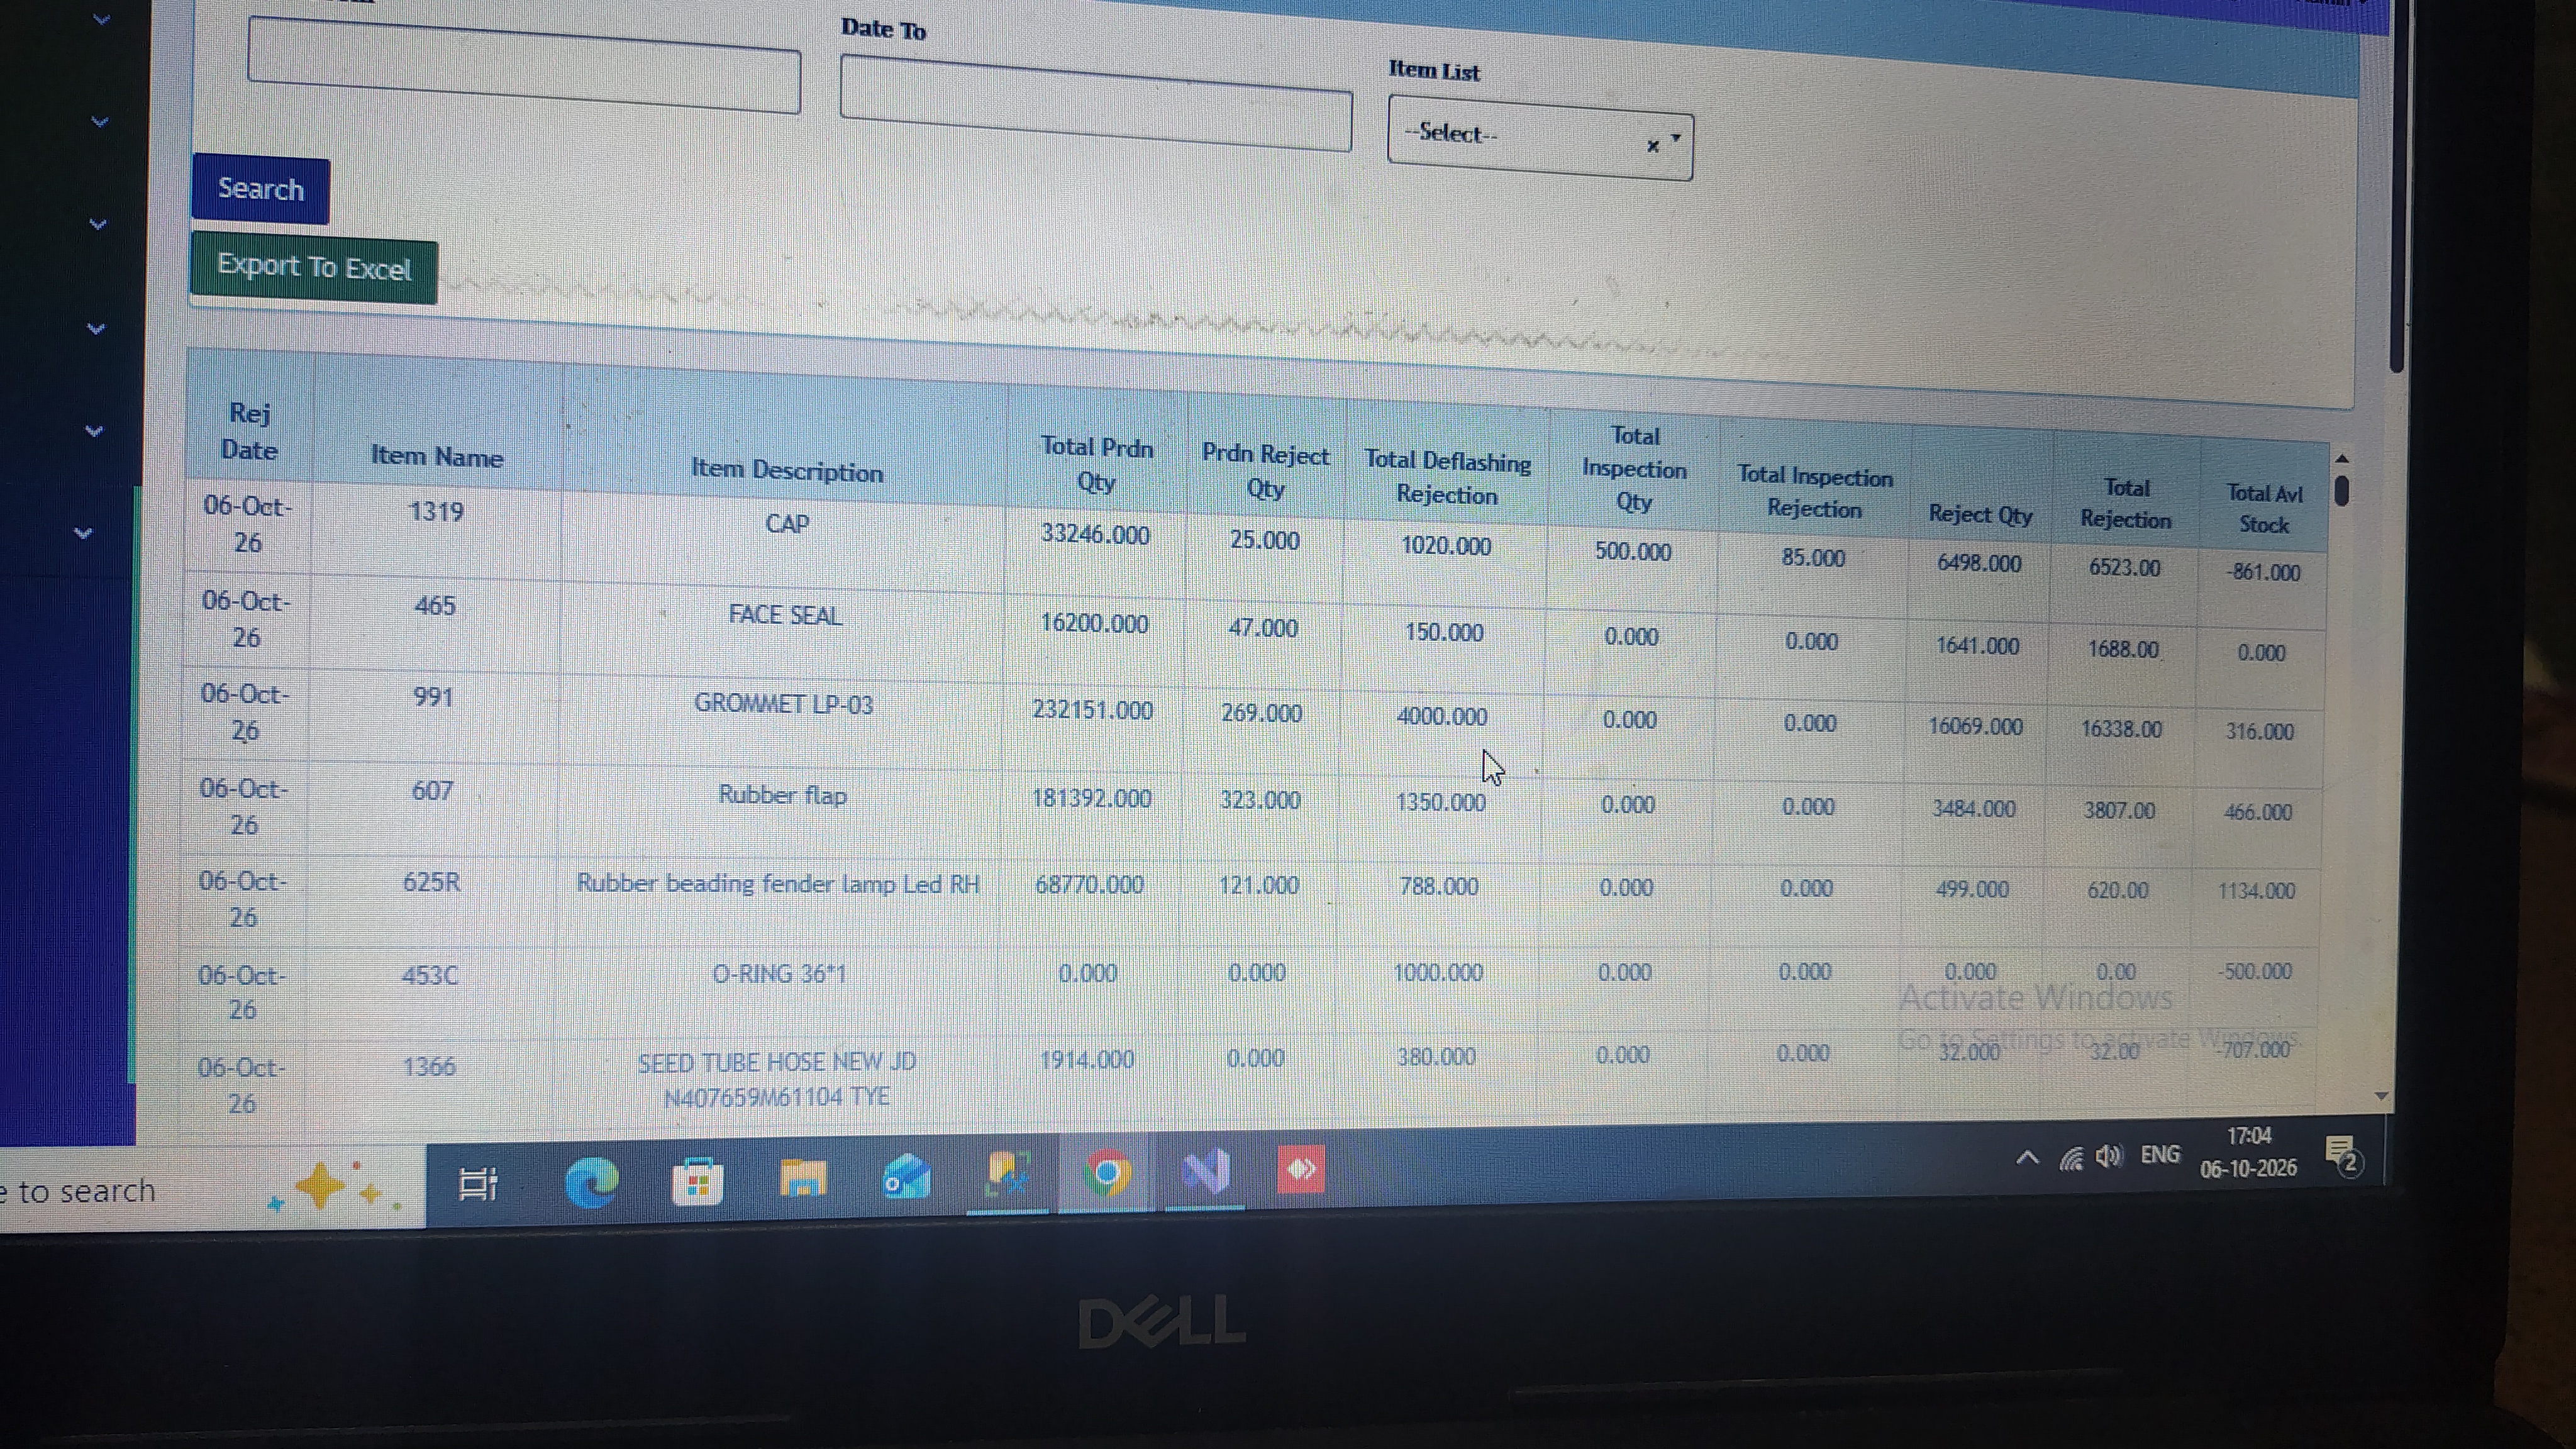The height and width of the screenshot is (1449, 2576).
Task: Show hidden system tray icons
Action: tap(2026, 1158)
